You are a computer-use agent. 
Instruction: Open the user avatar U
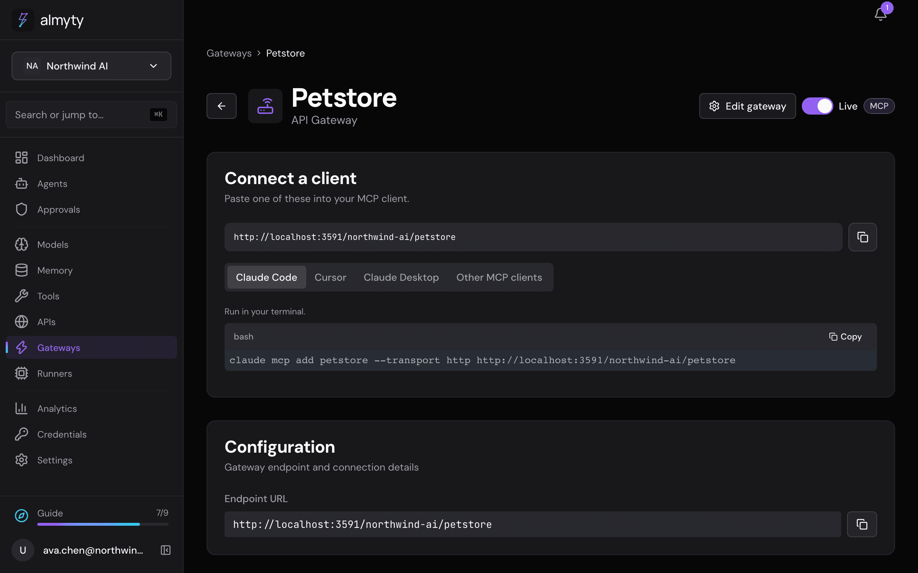[23, 550]
